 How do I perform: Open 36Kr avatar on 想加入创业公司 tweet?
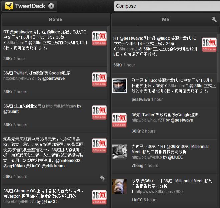99,113
